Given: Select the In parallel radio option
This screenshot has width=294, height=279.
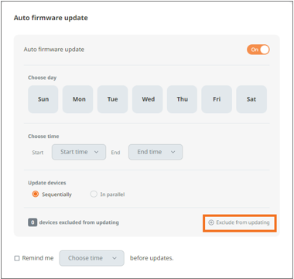Looking at the screenshot, I should (94, 195).
